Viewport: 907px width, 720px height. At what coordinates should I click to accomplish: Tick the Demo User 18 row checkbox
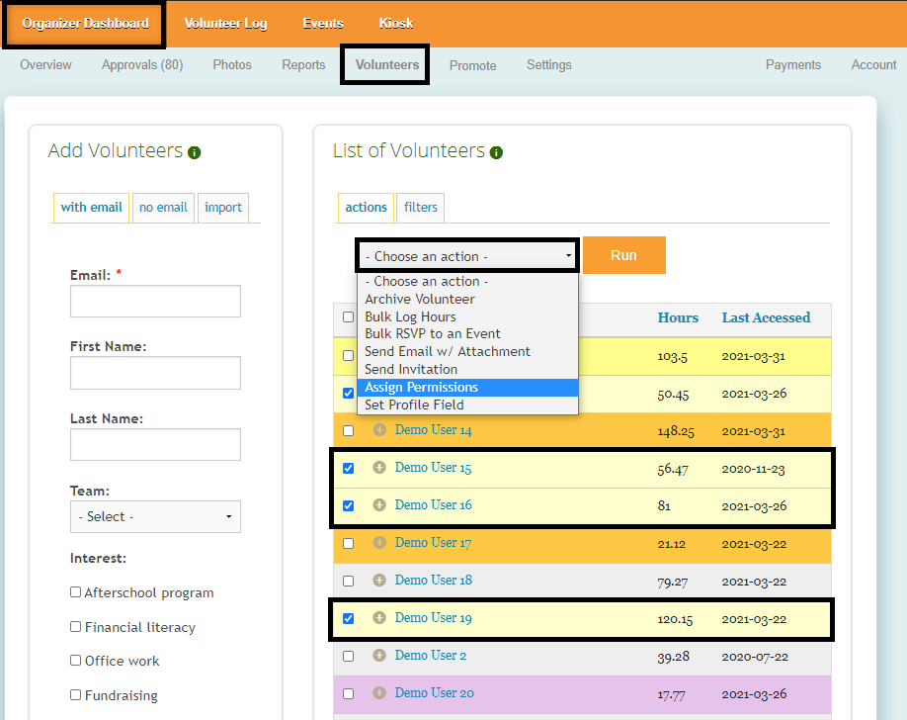tap(348, 581)
